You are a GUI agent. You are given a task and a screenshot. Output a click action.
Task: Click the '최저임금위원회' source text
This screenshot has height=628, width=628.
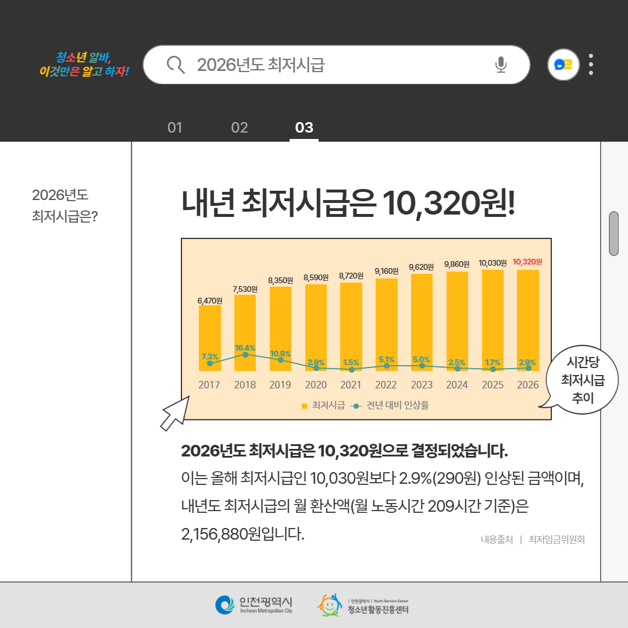click(x=556, y=540)
